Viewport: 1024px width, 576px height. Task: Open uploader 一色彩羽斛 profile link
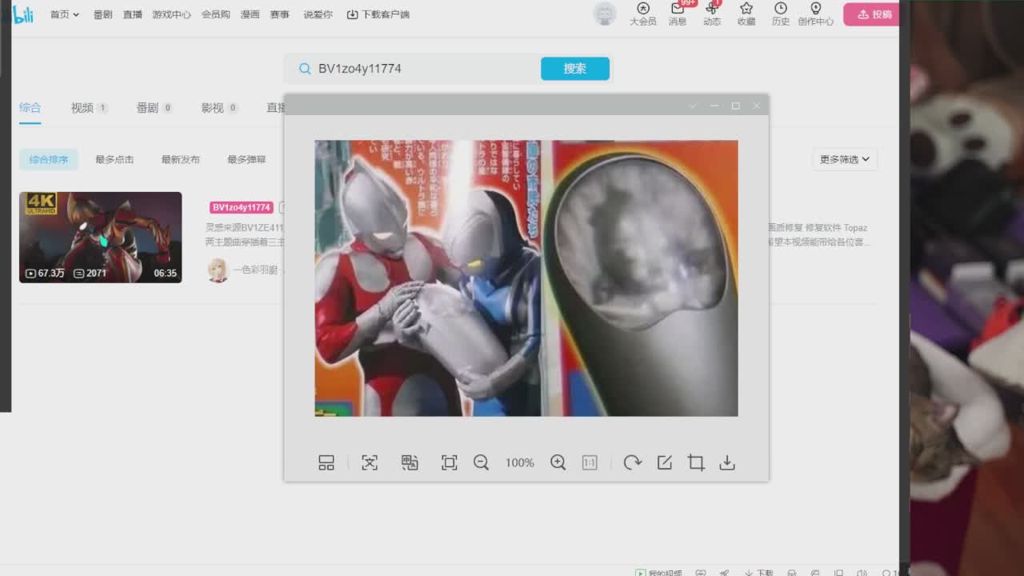(x=255, y=270)
